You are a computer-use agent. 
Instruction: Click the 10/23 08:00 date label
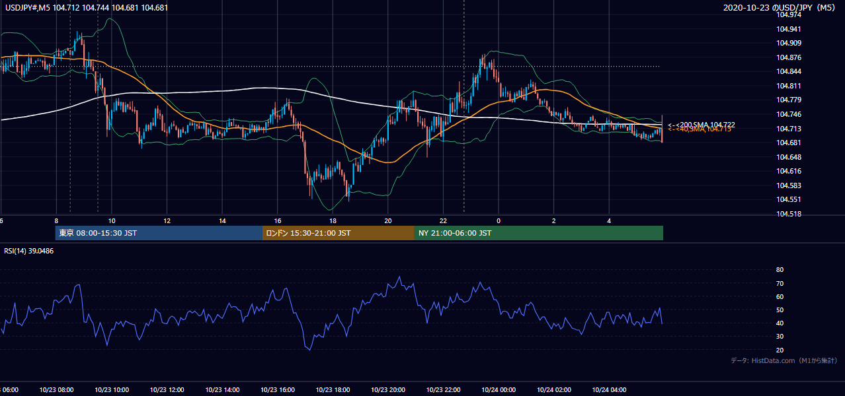pos(56,390)
